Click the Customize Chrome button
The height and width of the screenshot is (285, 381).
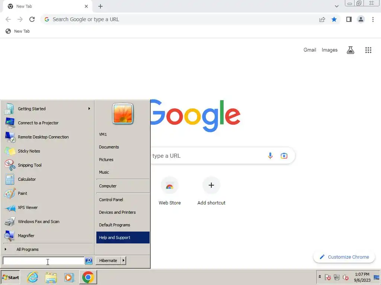344,257
